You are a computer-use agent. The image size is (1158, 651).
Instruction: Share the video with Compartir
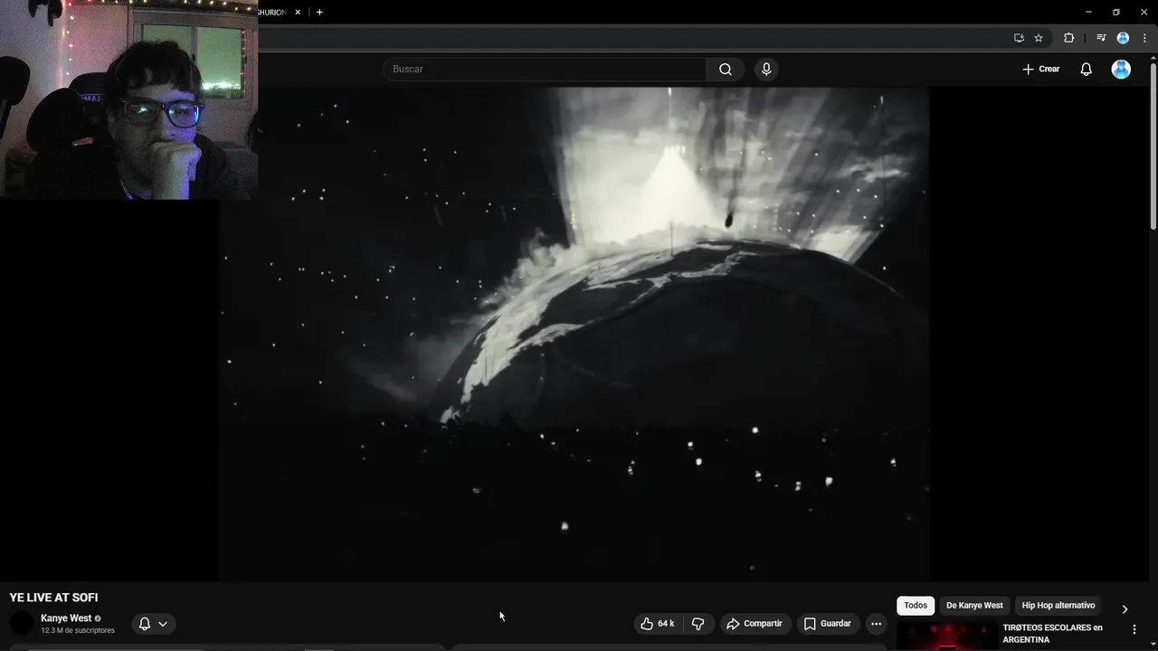[x=755, y=624]
